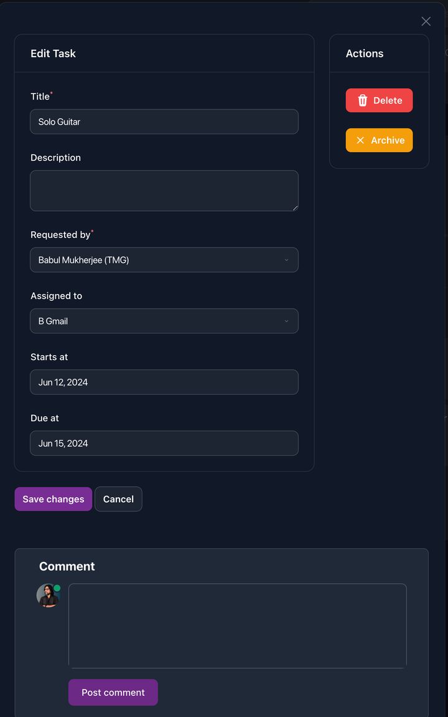
Task: Click the X icon on the Archive button
Action: click(x=360, y=140)
